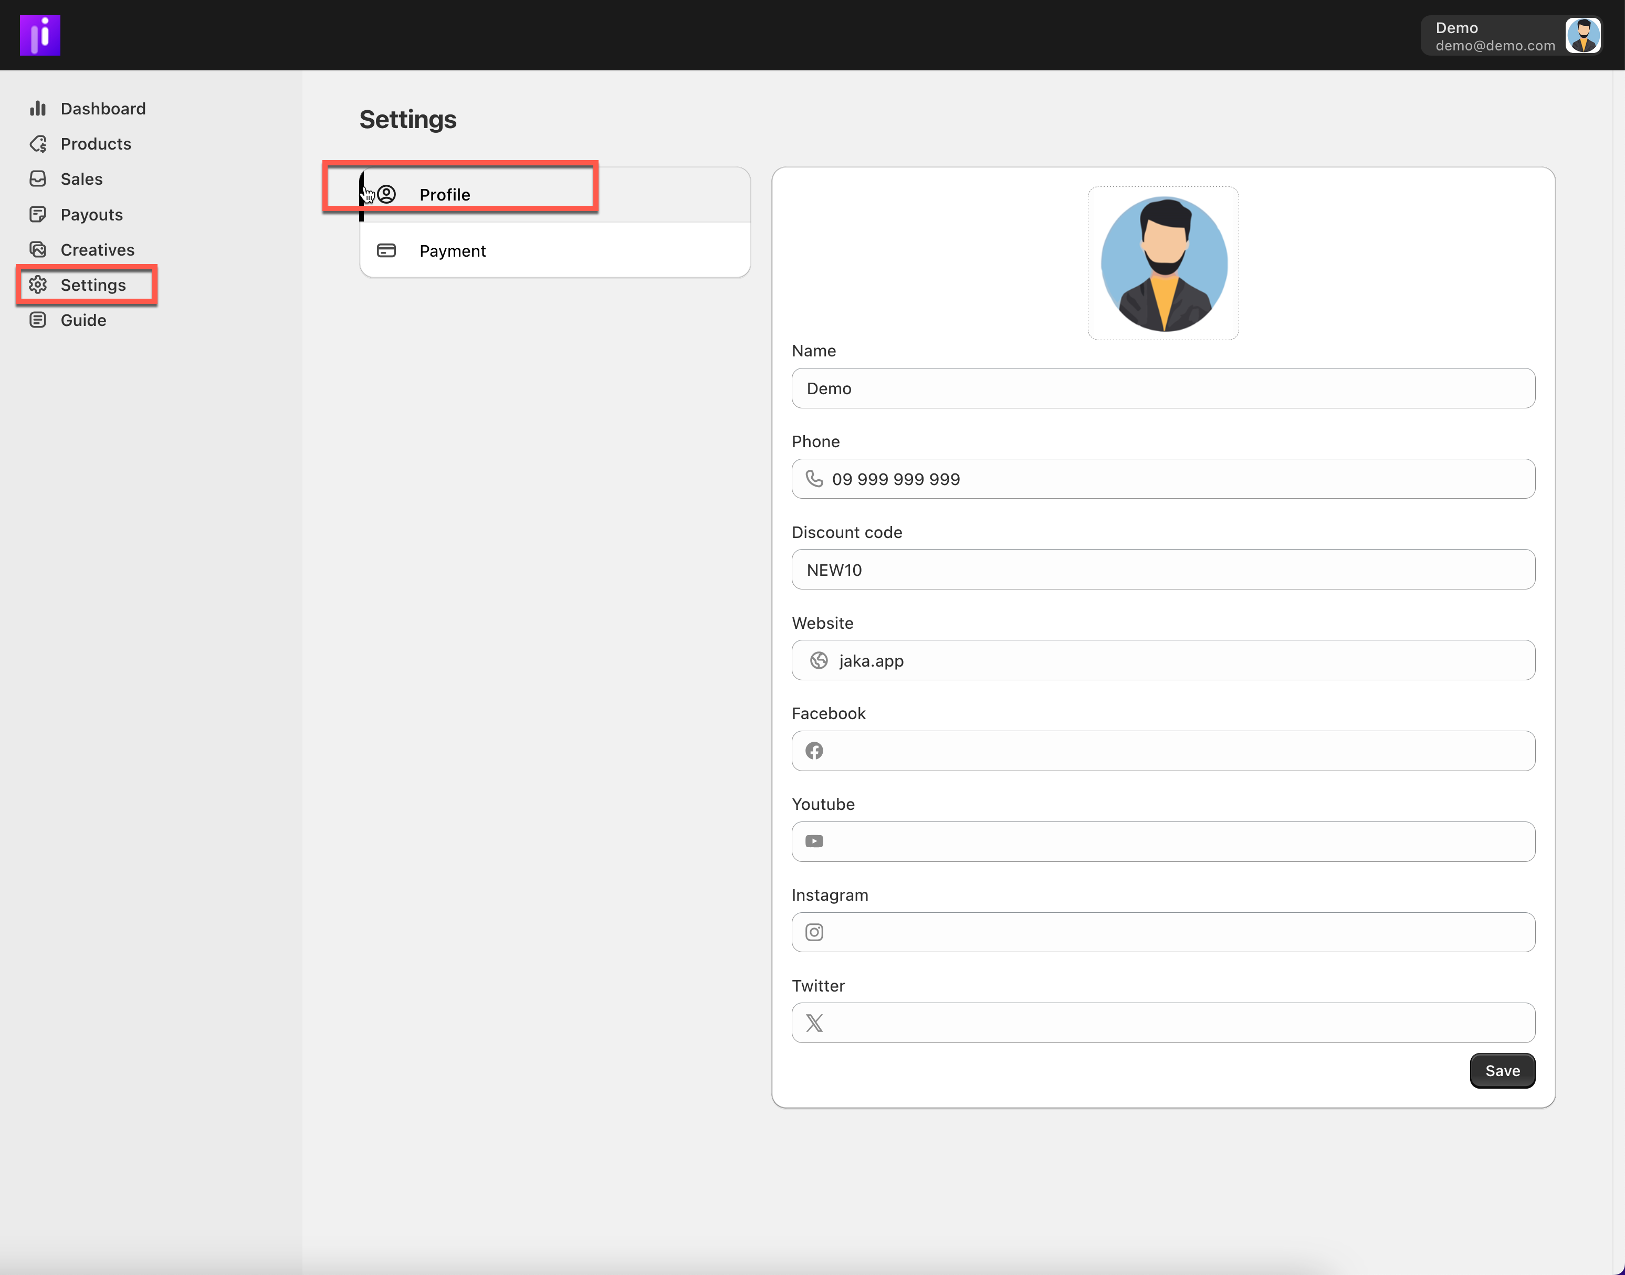Edit the Discount code field

coord(1163,571)
